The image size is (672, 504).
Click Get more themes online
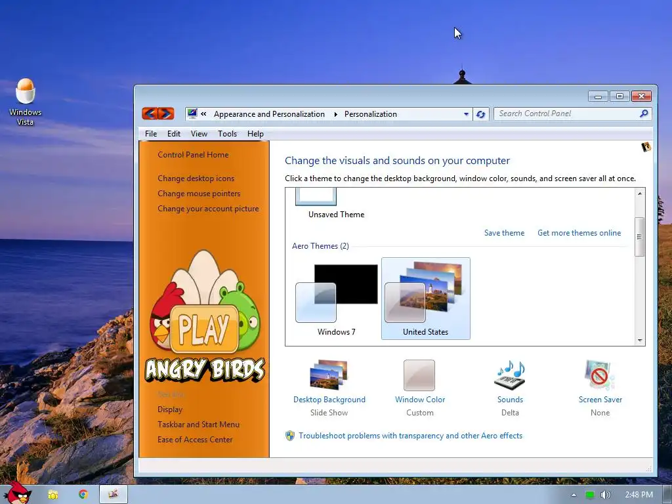pyautogui.click(x=579, y=233)
